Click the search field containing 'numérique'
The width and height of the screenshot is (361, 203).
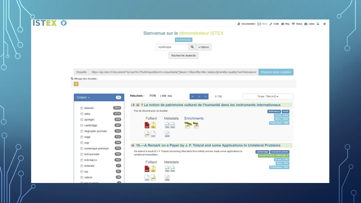[x=172, y=47]
